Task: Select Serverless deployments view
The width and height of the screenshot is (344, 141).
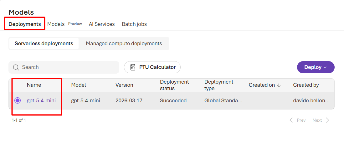Action: pyautogui.click(x=44, y=43)
